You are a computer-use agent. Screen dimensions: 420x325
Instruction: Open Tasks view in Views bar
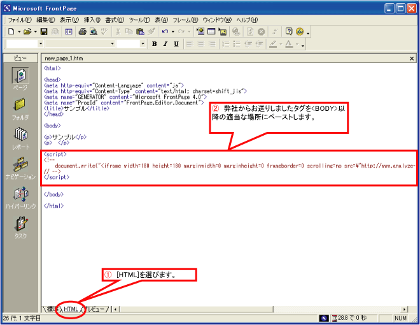tap(20, 227)
